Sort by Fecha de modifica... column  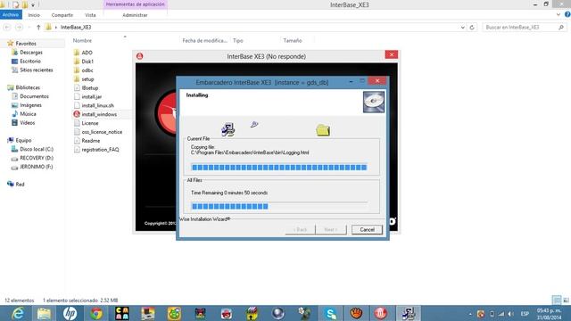click(x=204, y=41)
